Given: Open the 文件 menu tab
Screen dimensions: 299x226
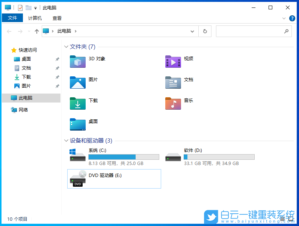Looking at the screenshot, I should point(12,18).
